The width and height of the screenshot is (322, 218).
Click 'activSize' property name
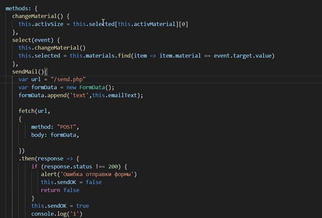pos(49,24)
